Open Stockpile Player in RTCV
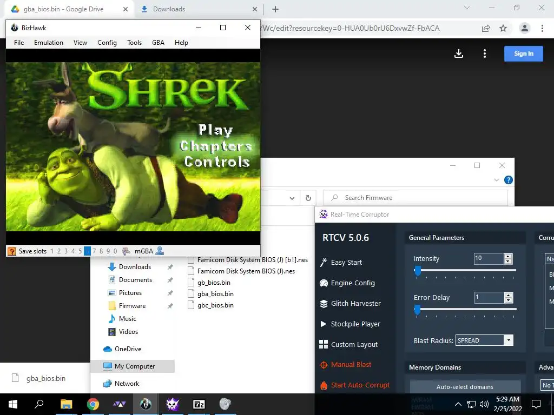This screenshot has width=554, height=415. pyautogui.click(x=355, y=324)
